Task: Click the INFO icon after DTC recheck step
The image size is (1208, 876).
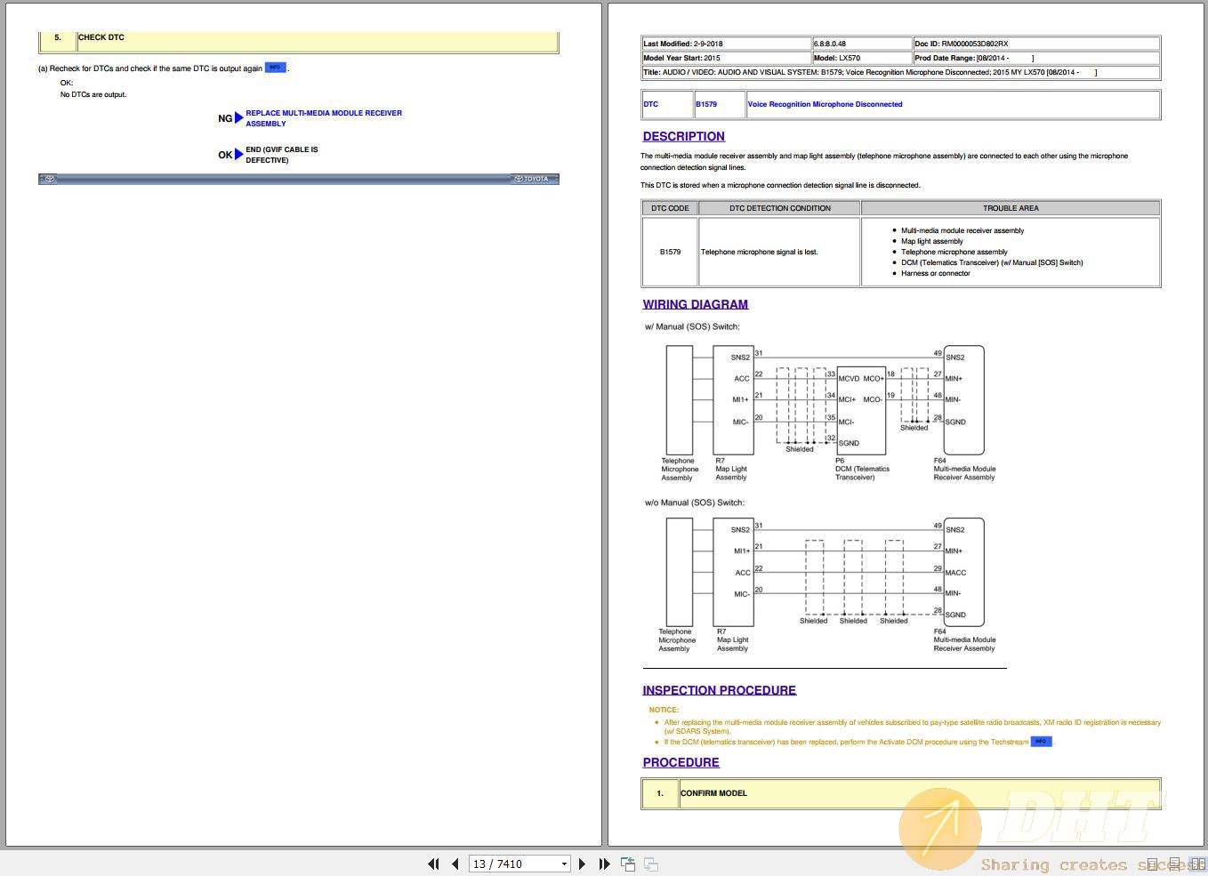Action: tap(276, 68)
